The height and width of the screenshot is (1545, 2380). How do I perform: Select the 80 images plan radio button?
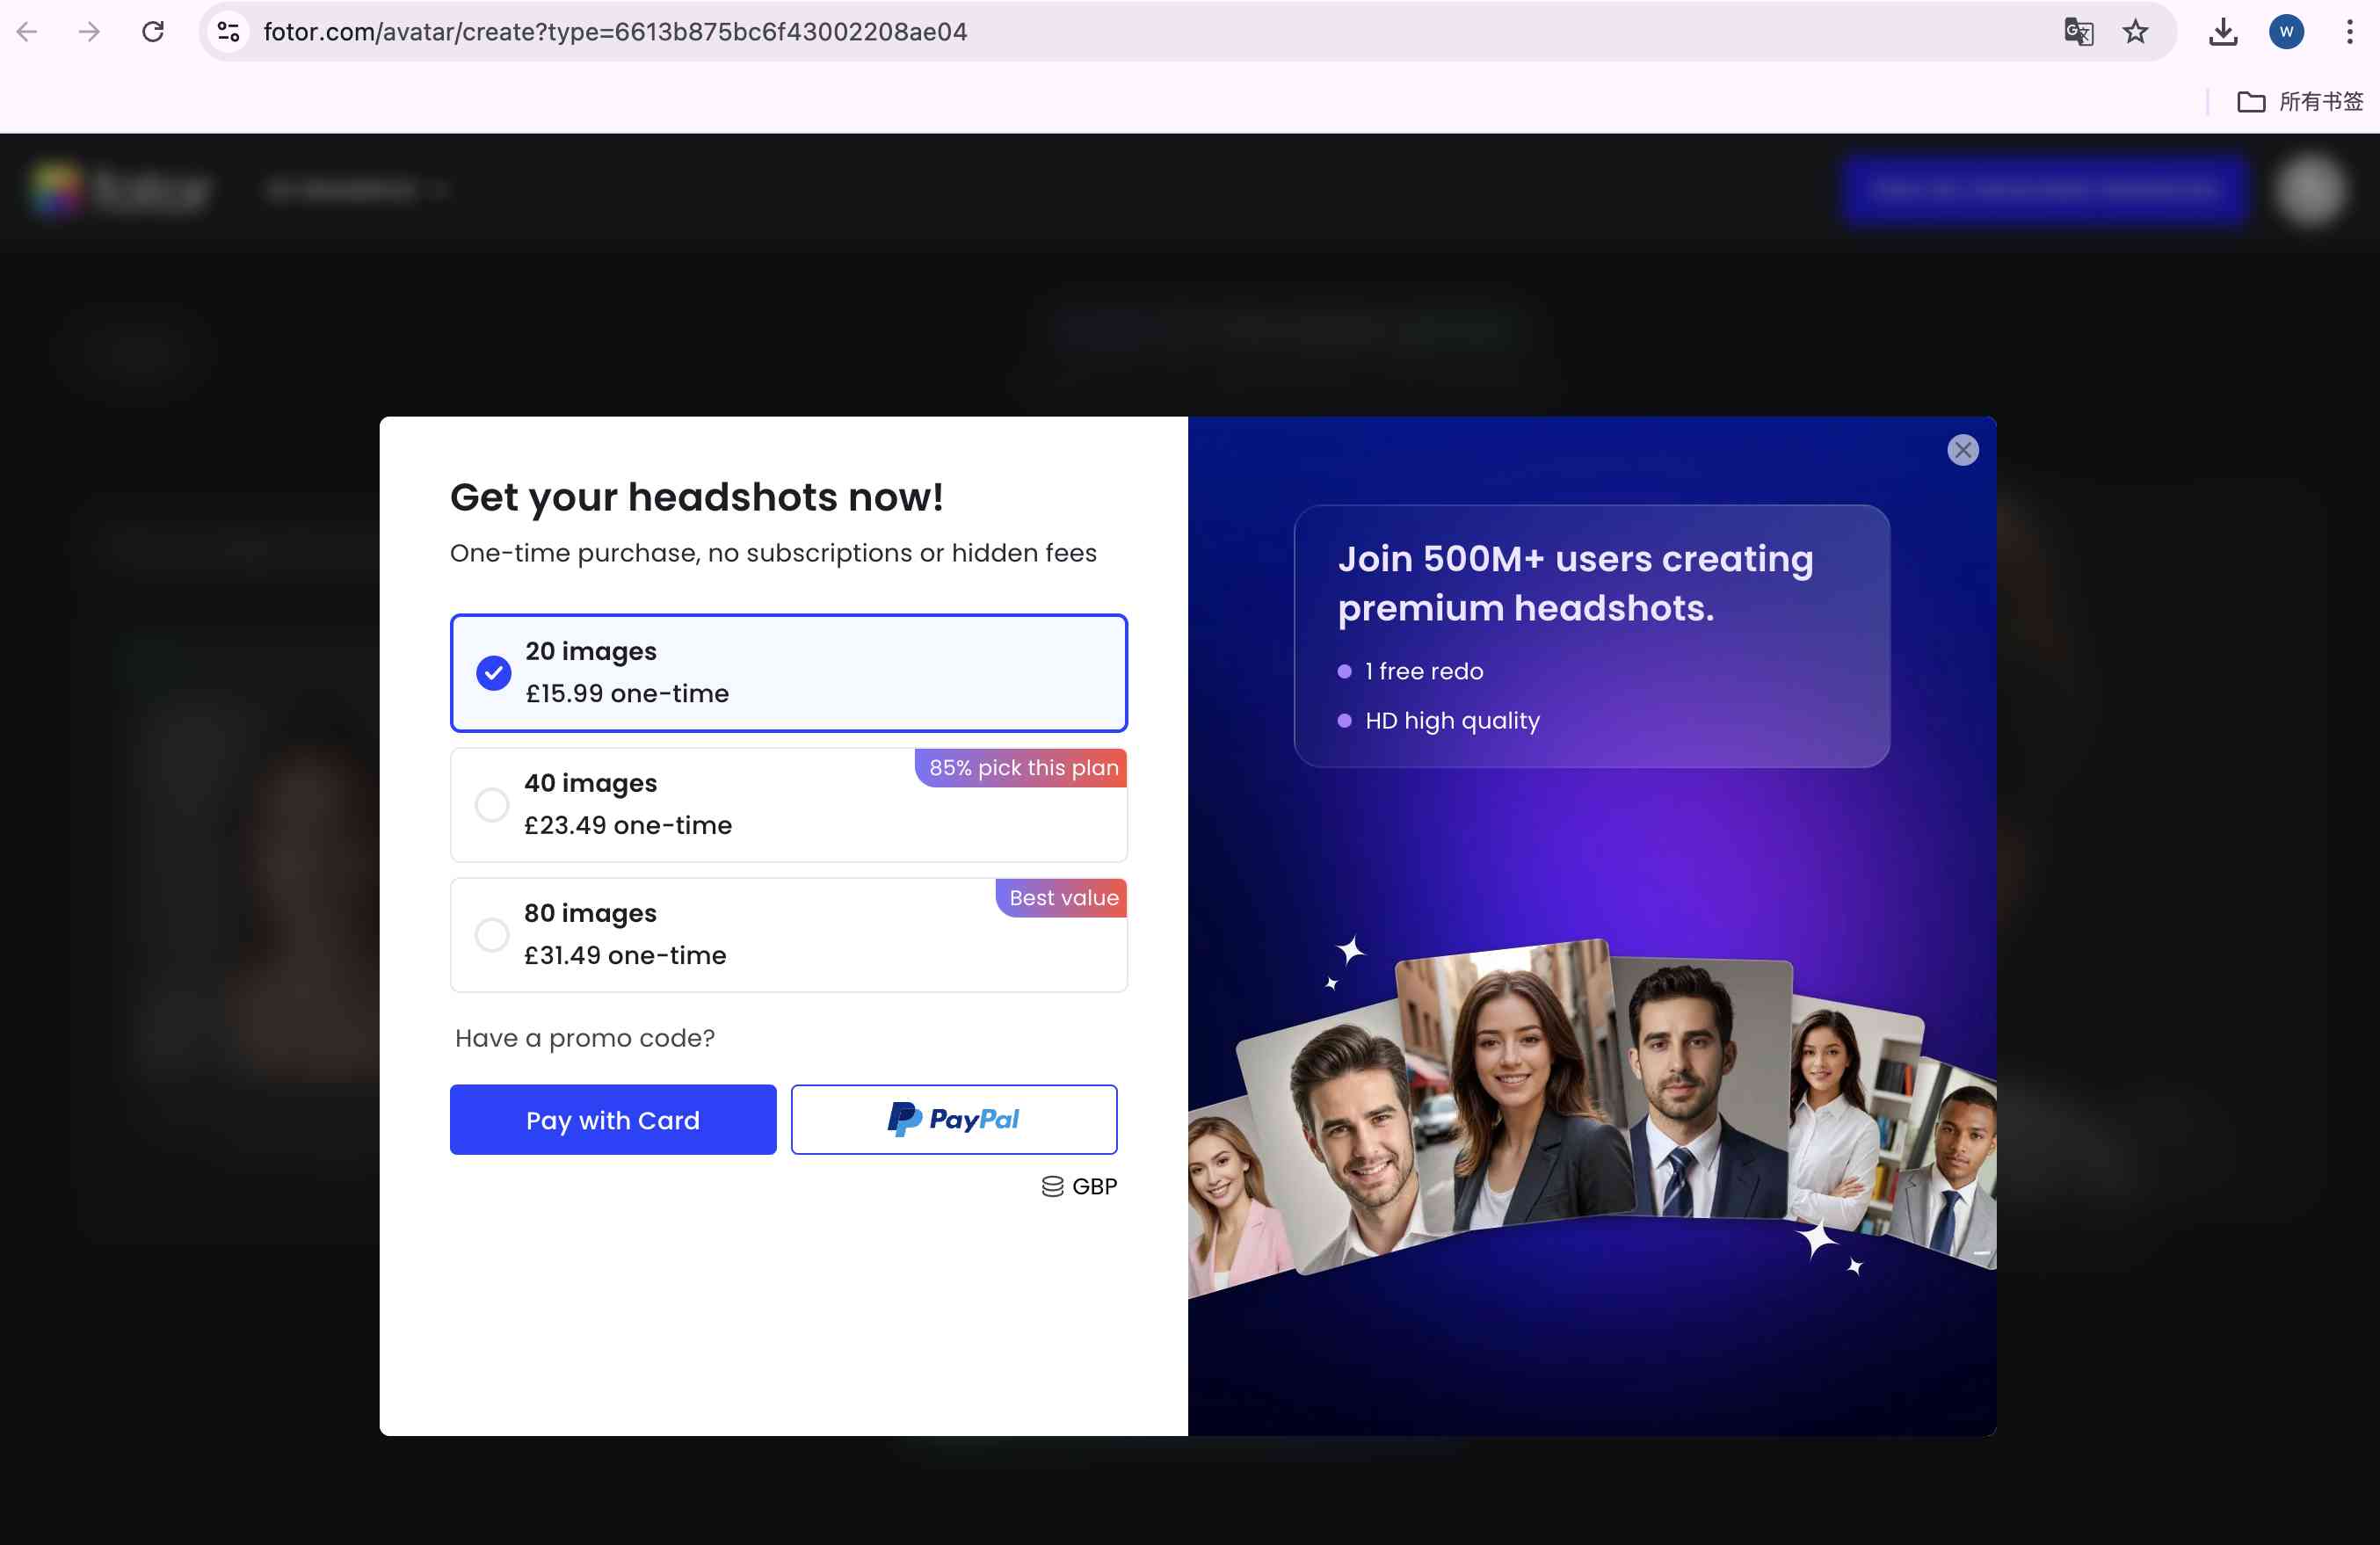492,935
